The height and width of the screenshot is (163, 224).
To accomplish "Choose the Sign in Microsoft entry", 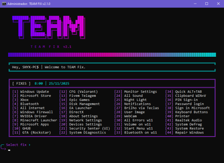I will [x=187, y=108].
